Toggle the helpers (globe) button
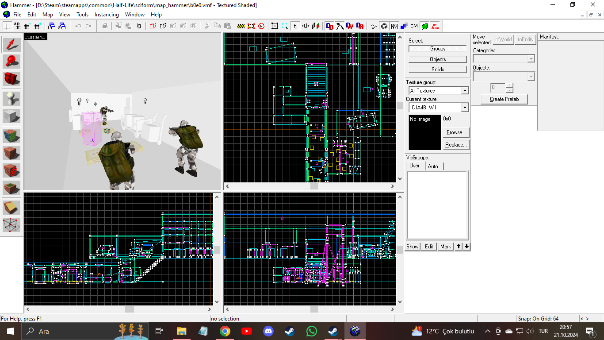 coord(384,26)
